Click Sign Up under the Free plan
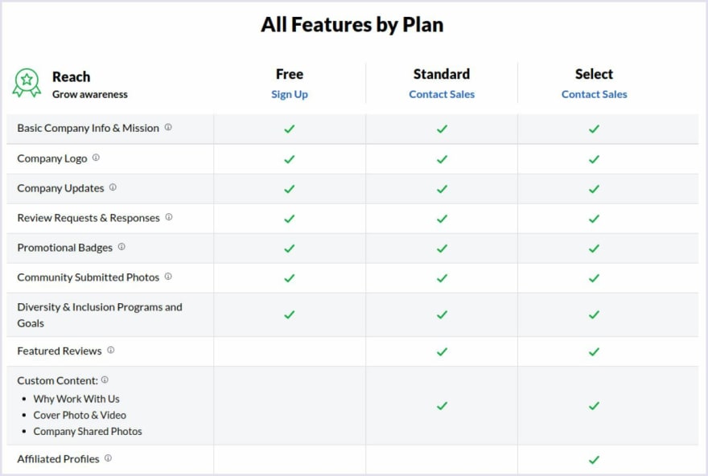Viewport: 708px width, 476px height. click(x=290, y=94)
